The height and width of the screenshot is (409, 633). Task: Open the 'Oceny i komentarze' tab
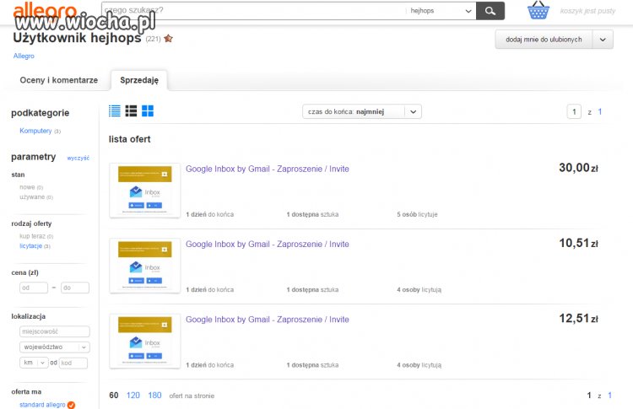[58, 80]
